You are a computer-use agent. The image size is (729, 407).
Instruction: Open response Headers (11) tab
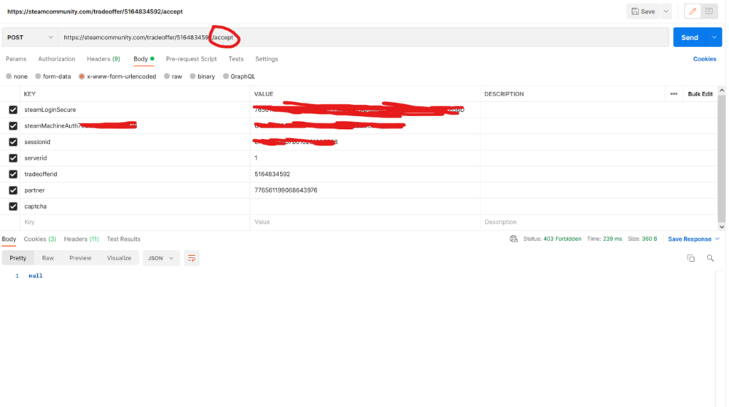click(82, 239)
